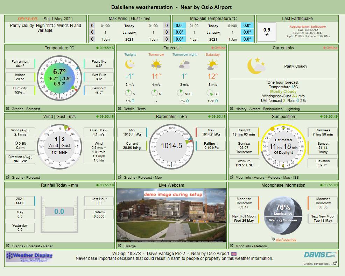Click the raindrop icon next to 12%
345x276 pixels.
(217, 101)
